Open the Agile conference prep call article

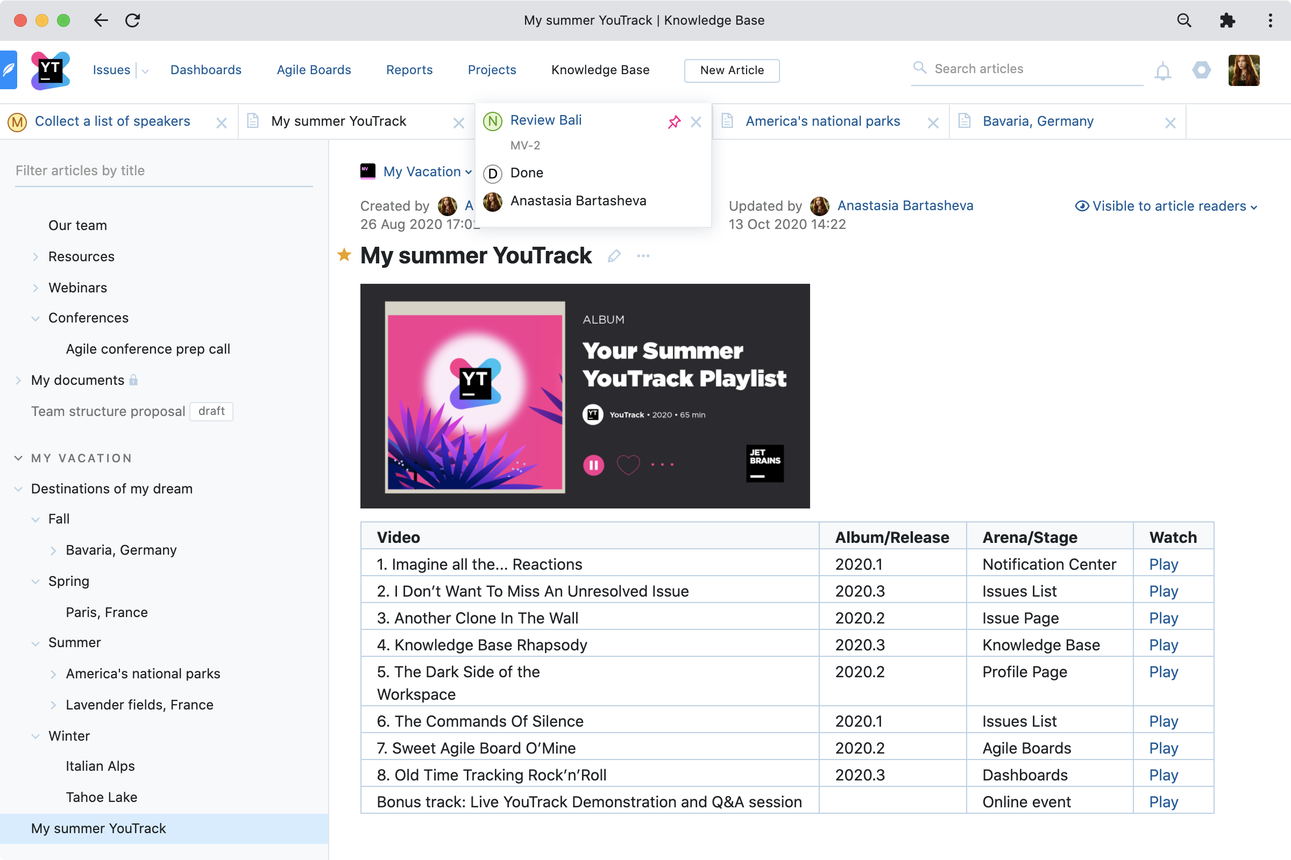tap(148, 349)
